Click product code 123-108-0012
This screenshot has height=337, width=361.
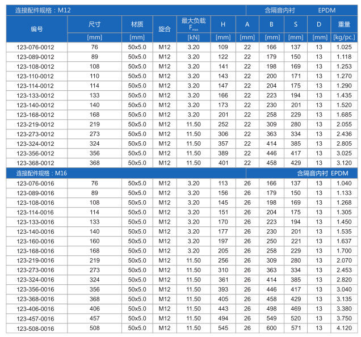click(x=35, y=66)
